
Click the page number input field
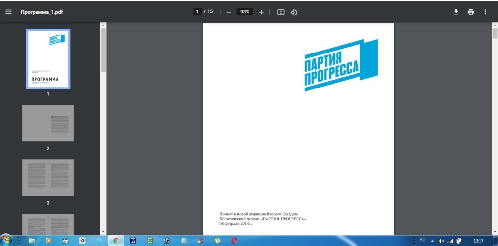pos(197,12)
